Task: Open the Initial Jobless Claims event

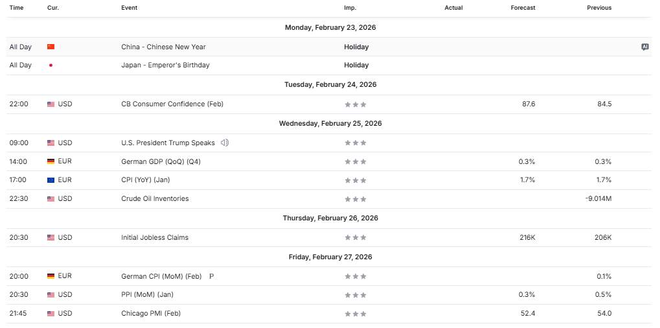Action: 155,237
